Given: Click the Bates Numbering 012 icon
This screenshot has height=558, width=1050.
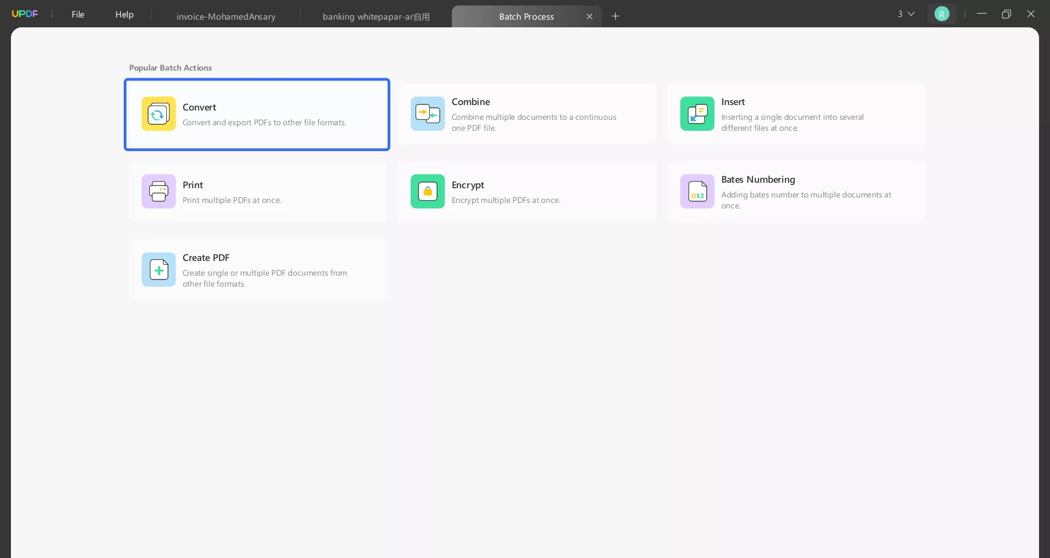Looking at the screenshot, I should [x=697, y=191].
